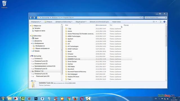Go forward with the Explorer forward arrow
180x101 pixels.
coord(34,18)
